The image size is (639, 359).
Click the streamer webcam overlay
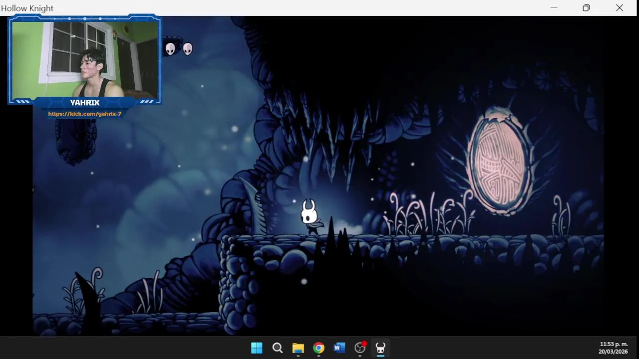(84, 60)
